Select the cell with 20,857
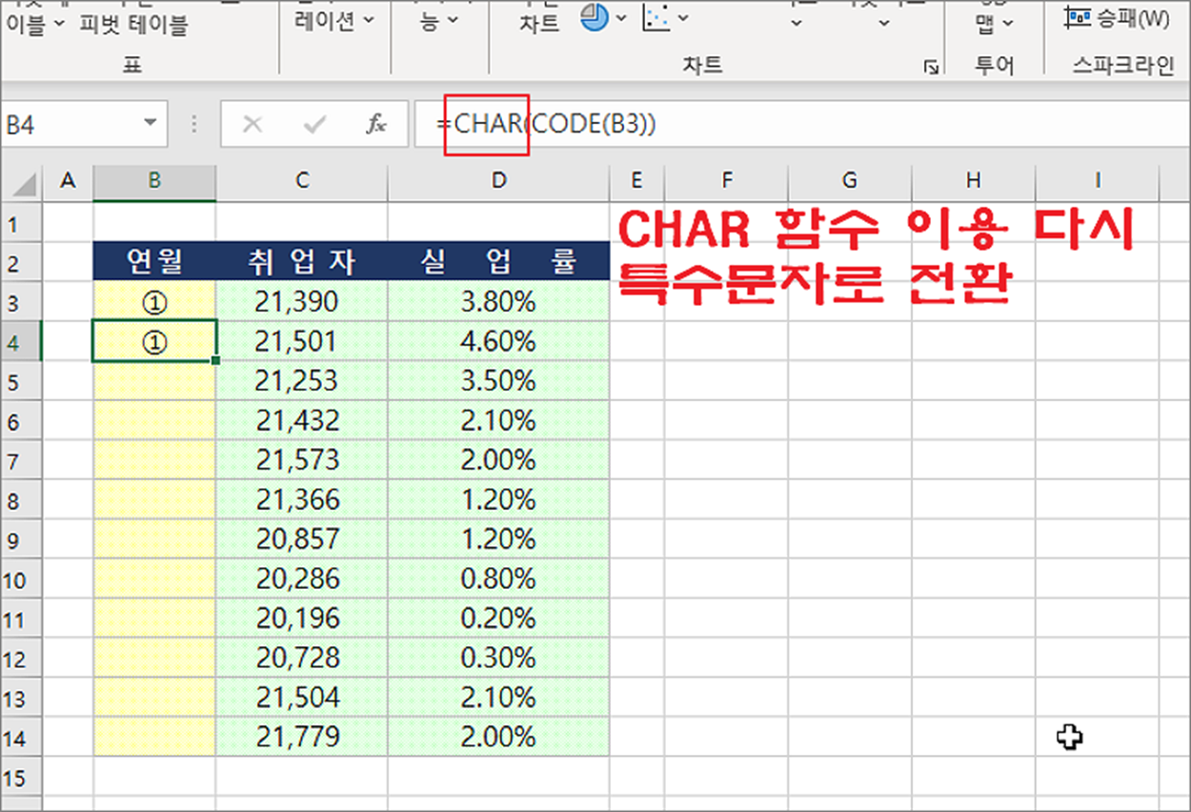Image resolution: width=1191 pixels, height=812 pixels. coord(302,539)
